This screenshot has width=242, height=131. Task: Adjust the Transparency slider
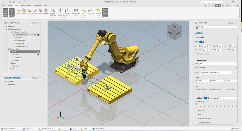196,104
